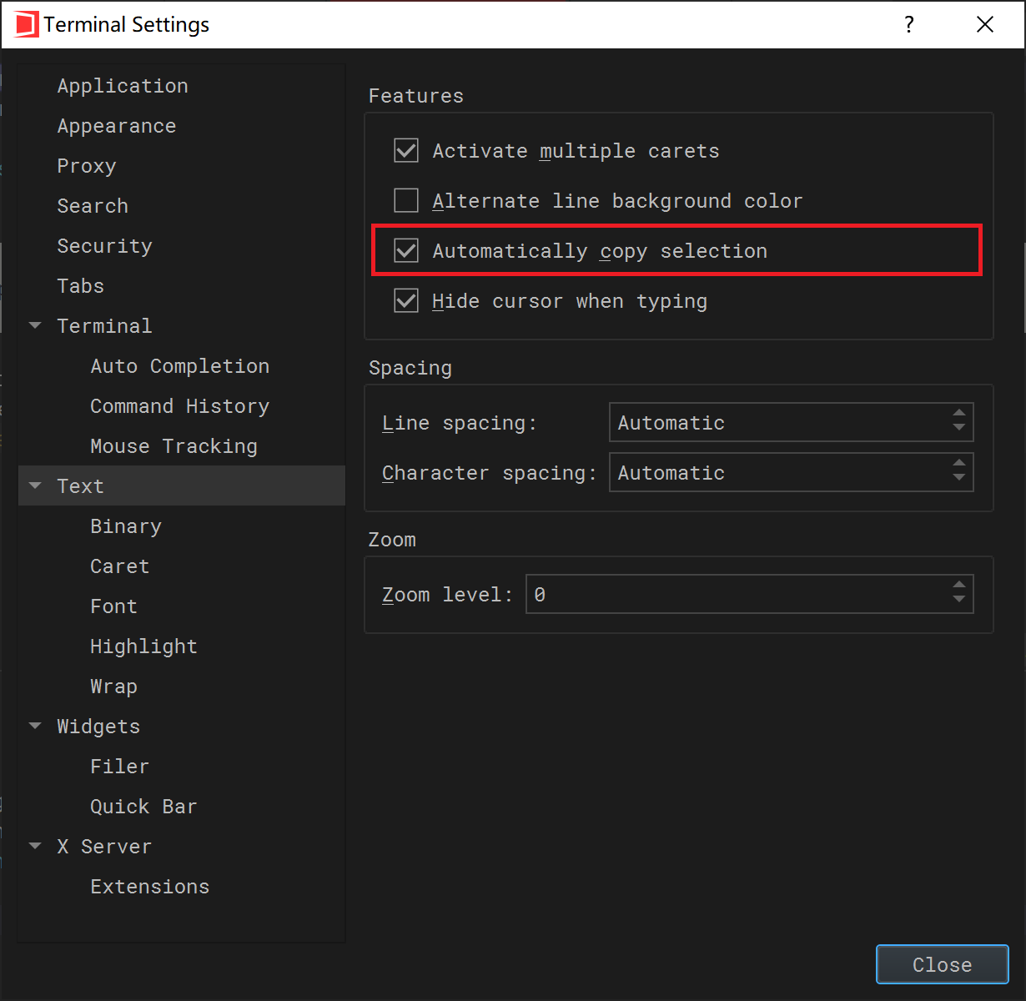The image size is (1026, 1001).
Task: Click the Zoom level field
Action: coord(750,594)
